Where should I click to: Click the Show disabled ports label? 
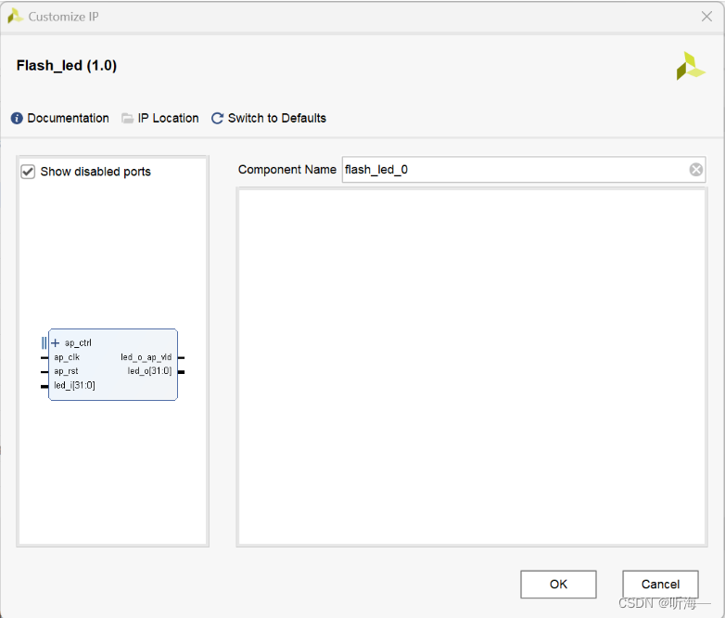tap(95, 172)
